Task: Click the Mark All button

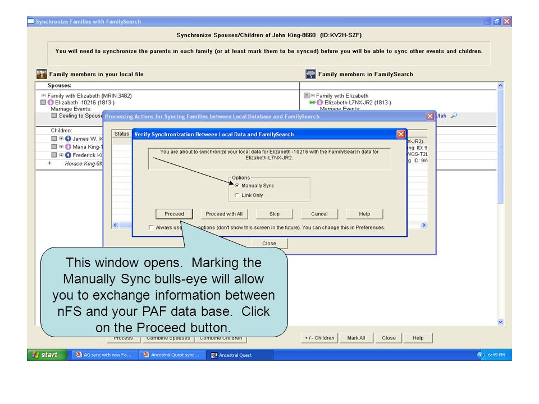Action: point(356,338)
